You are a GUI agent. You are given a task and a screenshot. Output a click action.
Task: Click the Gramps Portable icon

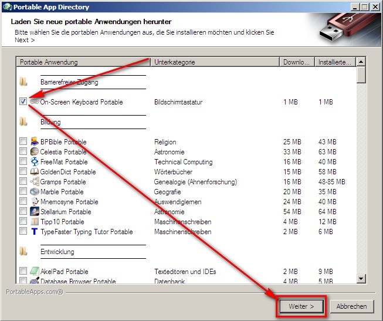[x=35, y=182]
